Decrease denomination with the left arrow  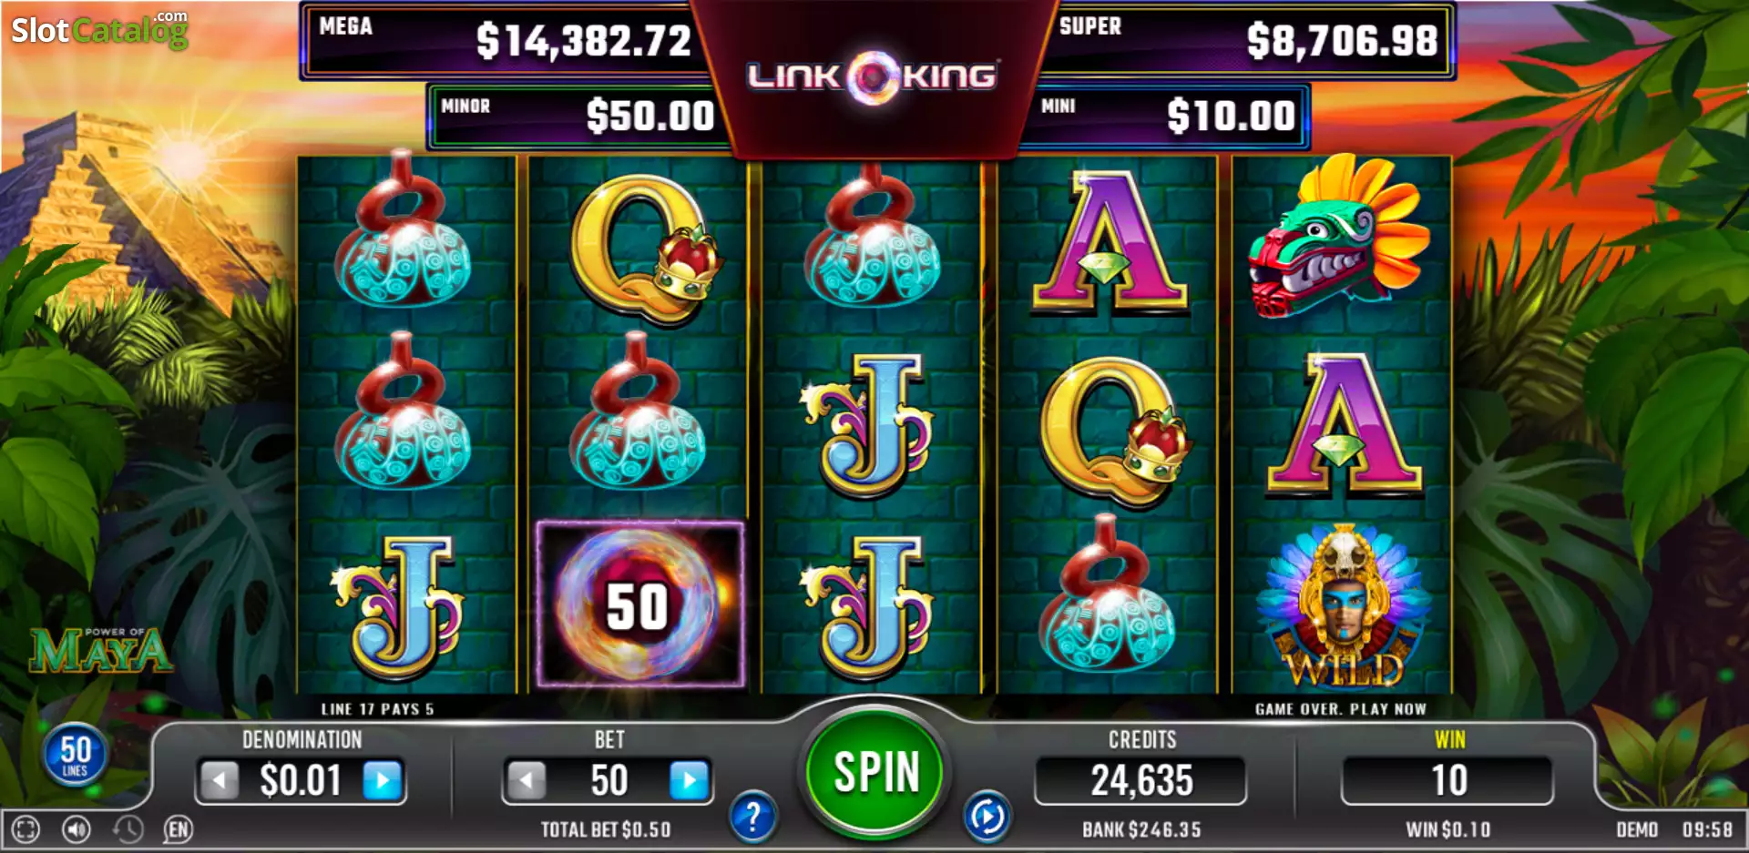pyautogui.click(x=219, y=780)
